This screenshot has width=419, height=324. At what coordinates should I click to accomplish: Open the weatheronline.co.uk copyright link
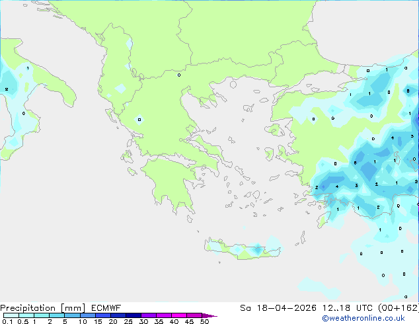[x=363, y=318]
